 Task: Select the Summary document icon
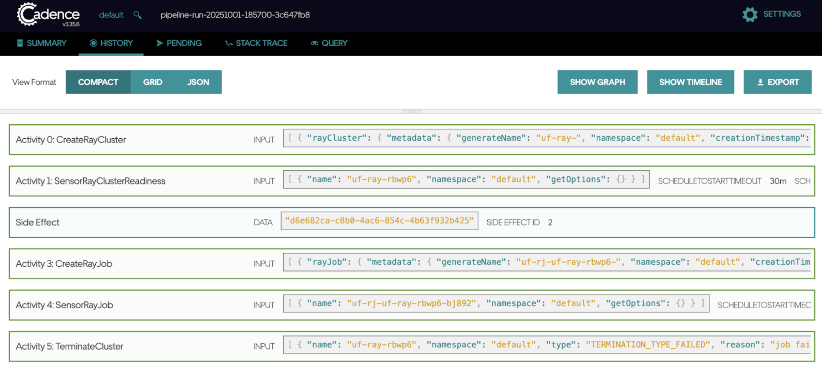pyautogui.click(x=20, y=43)
